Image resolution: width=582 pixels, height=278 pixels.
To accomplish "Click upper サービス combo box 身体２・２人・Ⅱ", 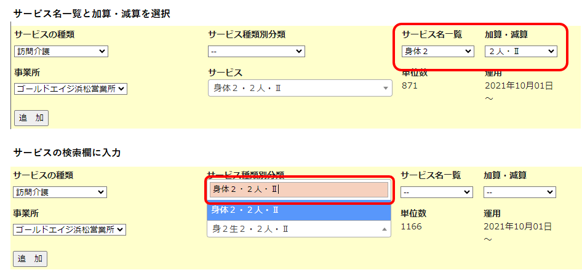I will [x=294, y=89].
